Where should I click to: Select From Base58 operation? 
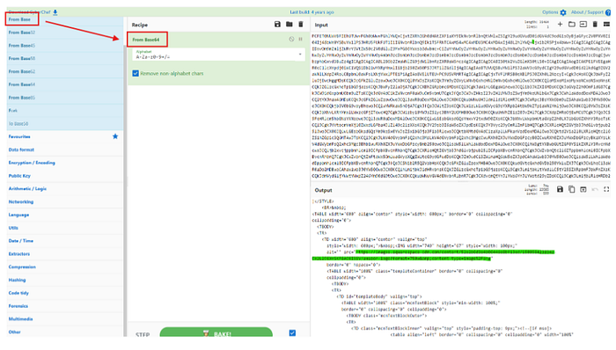click(65, 58)
